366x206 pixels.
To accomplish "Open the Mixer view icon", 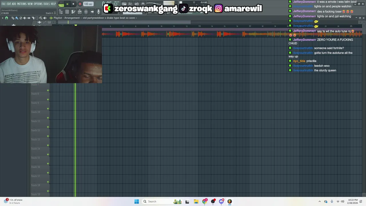I will [x=86, y=12].
